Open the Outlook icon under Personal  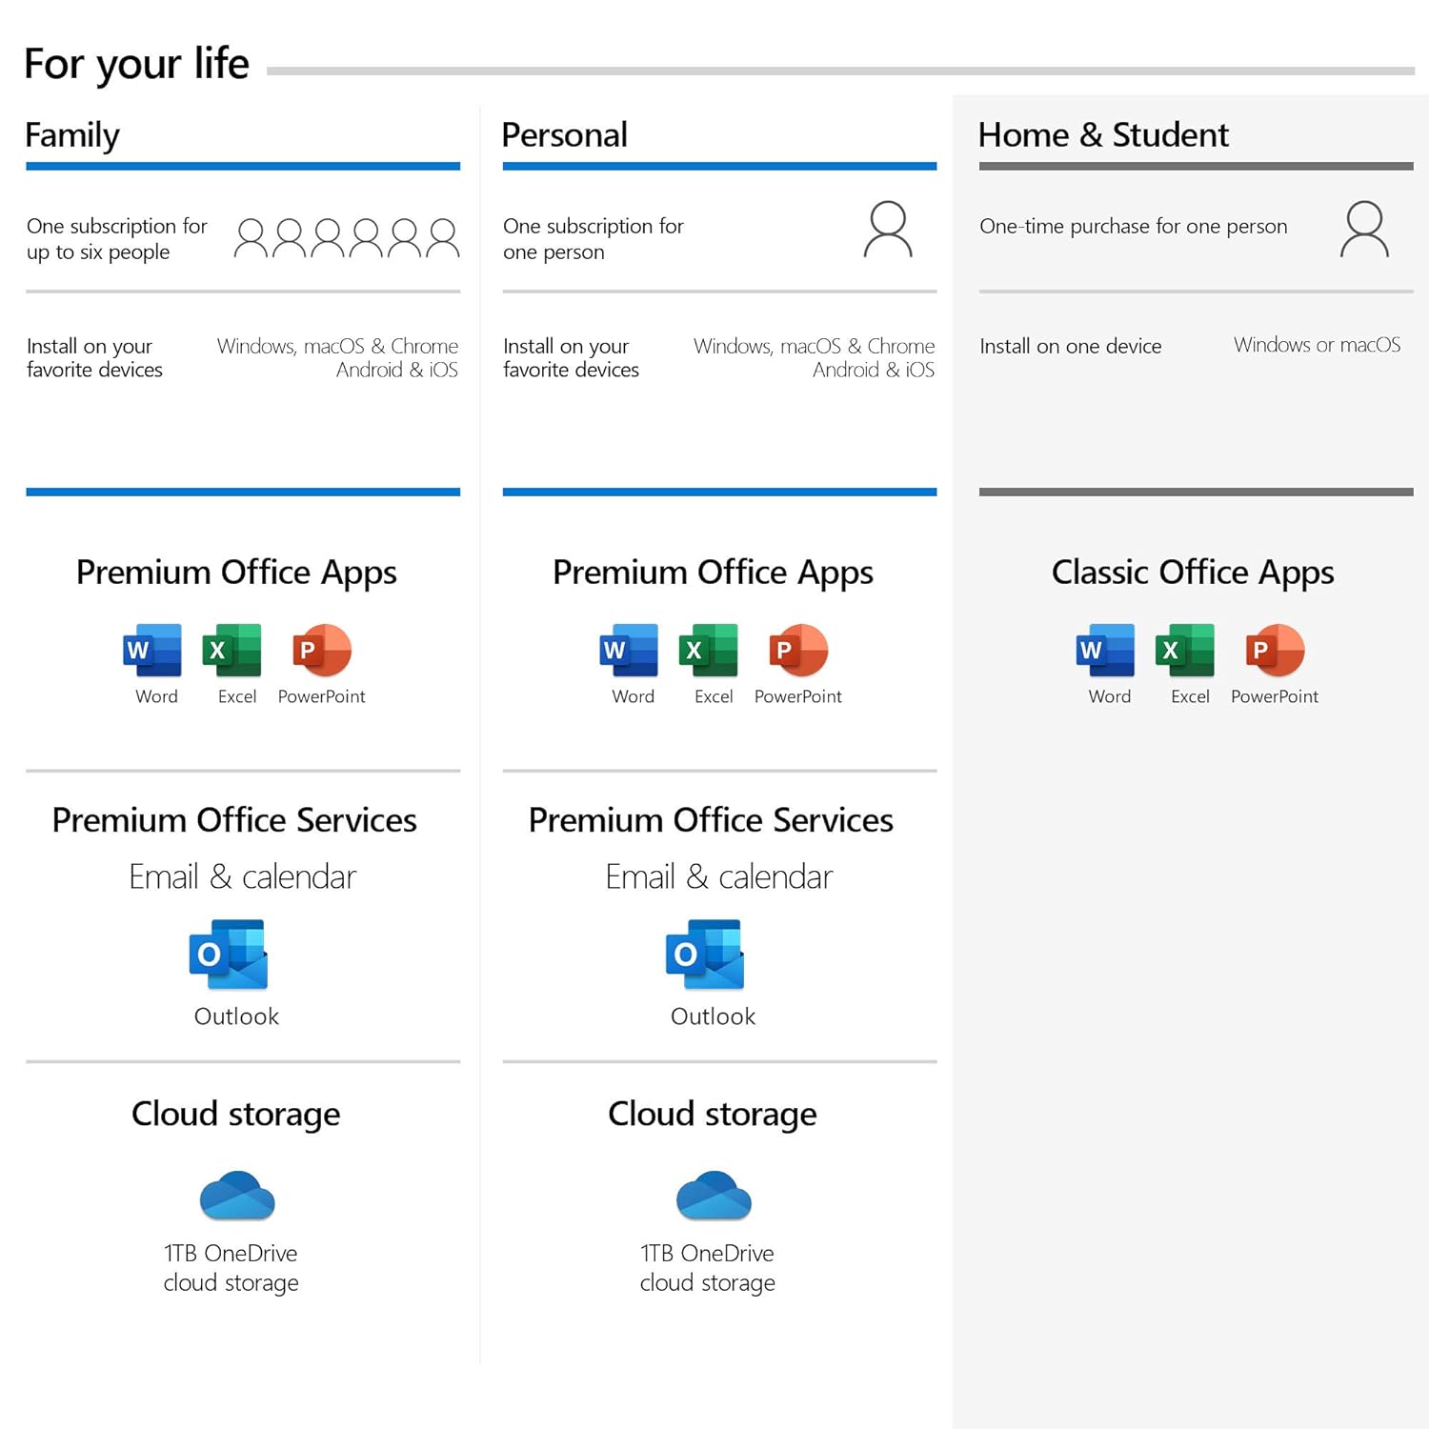705,955
